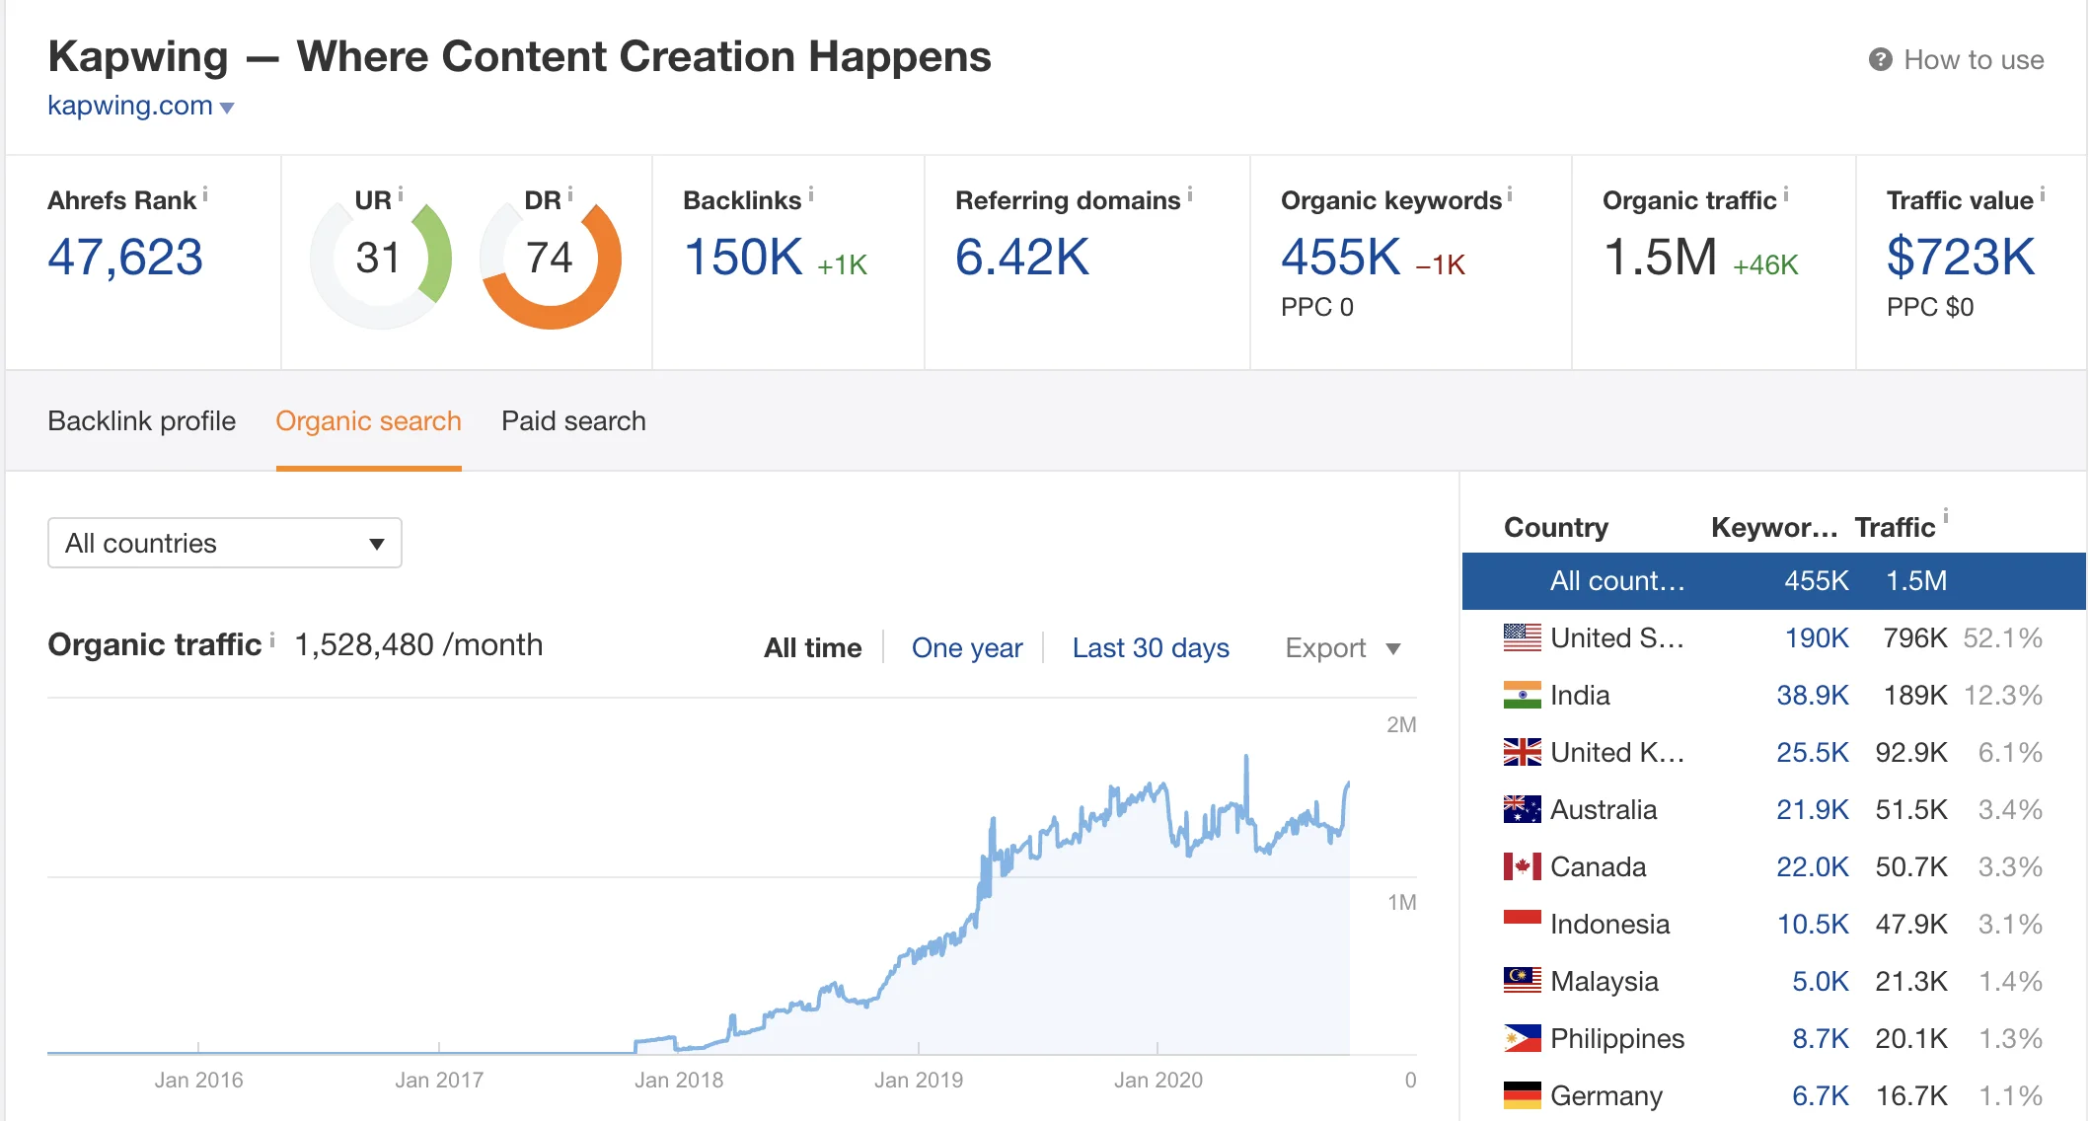Click the info icon beside Ahrefs Rank
This screenshot has width=2090, height=1121.
point(205,194)
